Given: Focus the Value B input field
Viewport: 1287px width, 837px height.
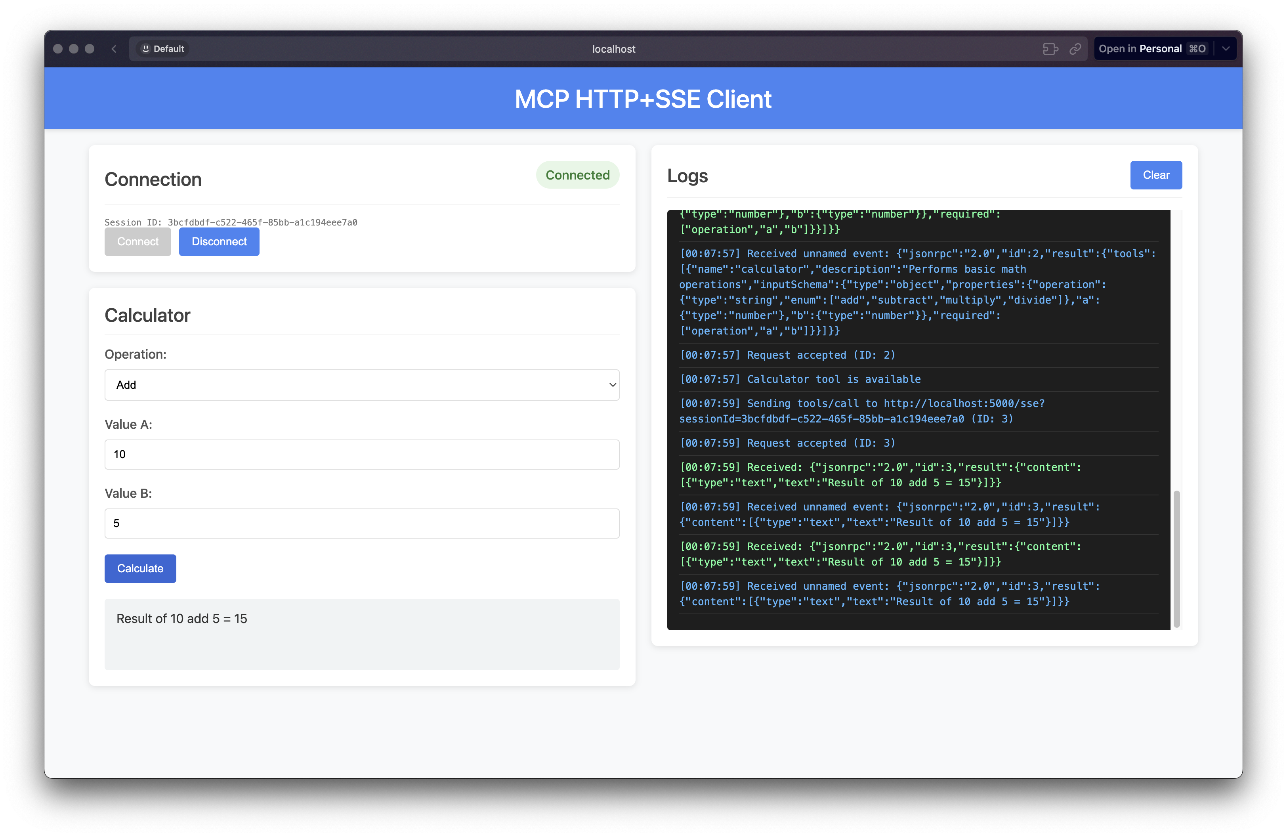Looking at the screenshot, I should (361, 524).
